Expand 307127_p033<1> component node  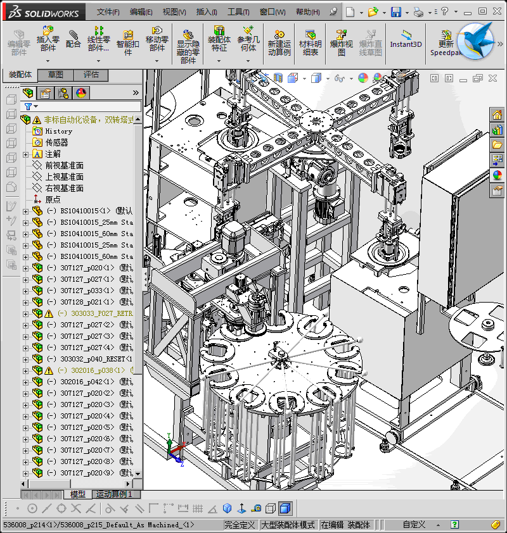[25, 291]
